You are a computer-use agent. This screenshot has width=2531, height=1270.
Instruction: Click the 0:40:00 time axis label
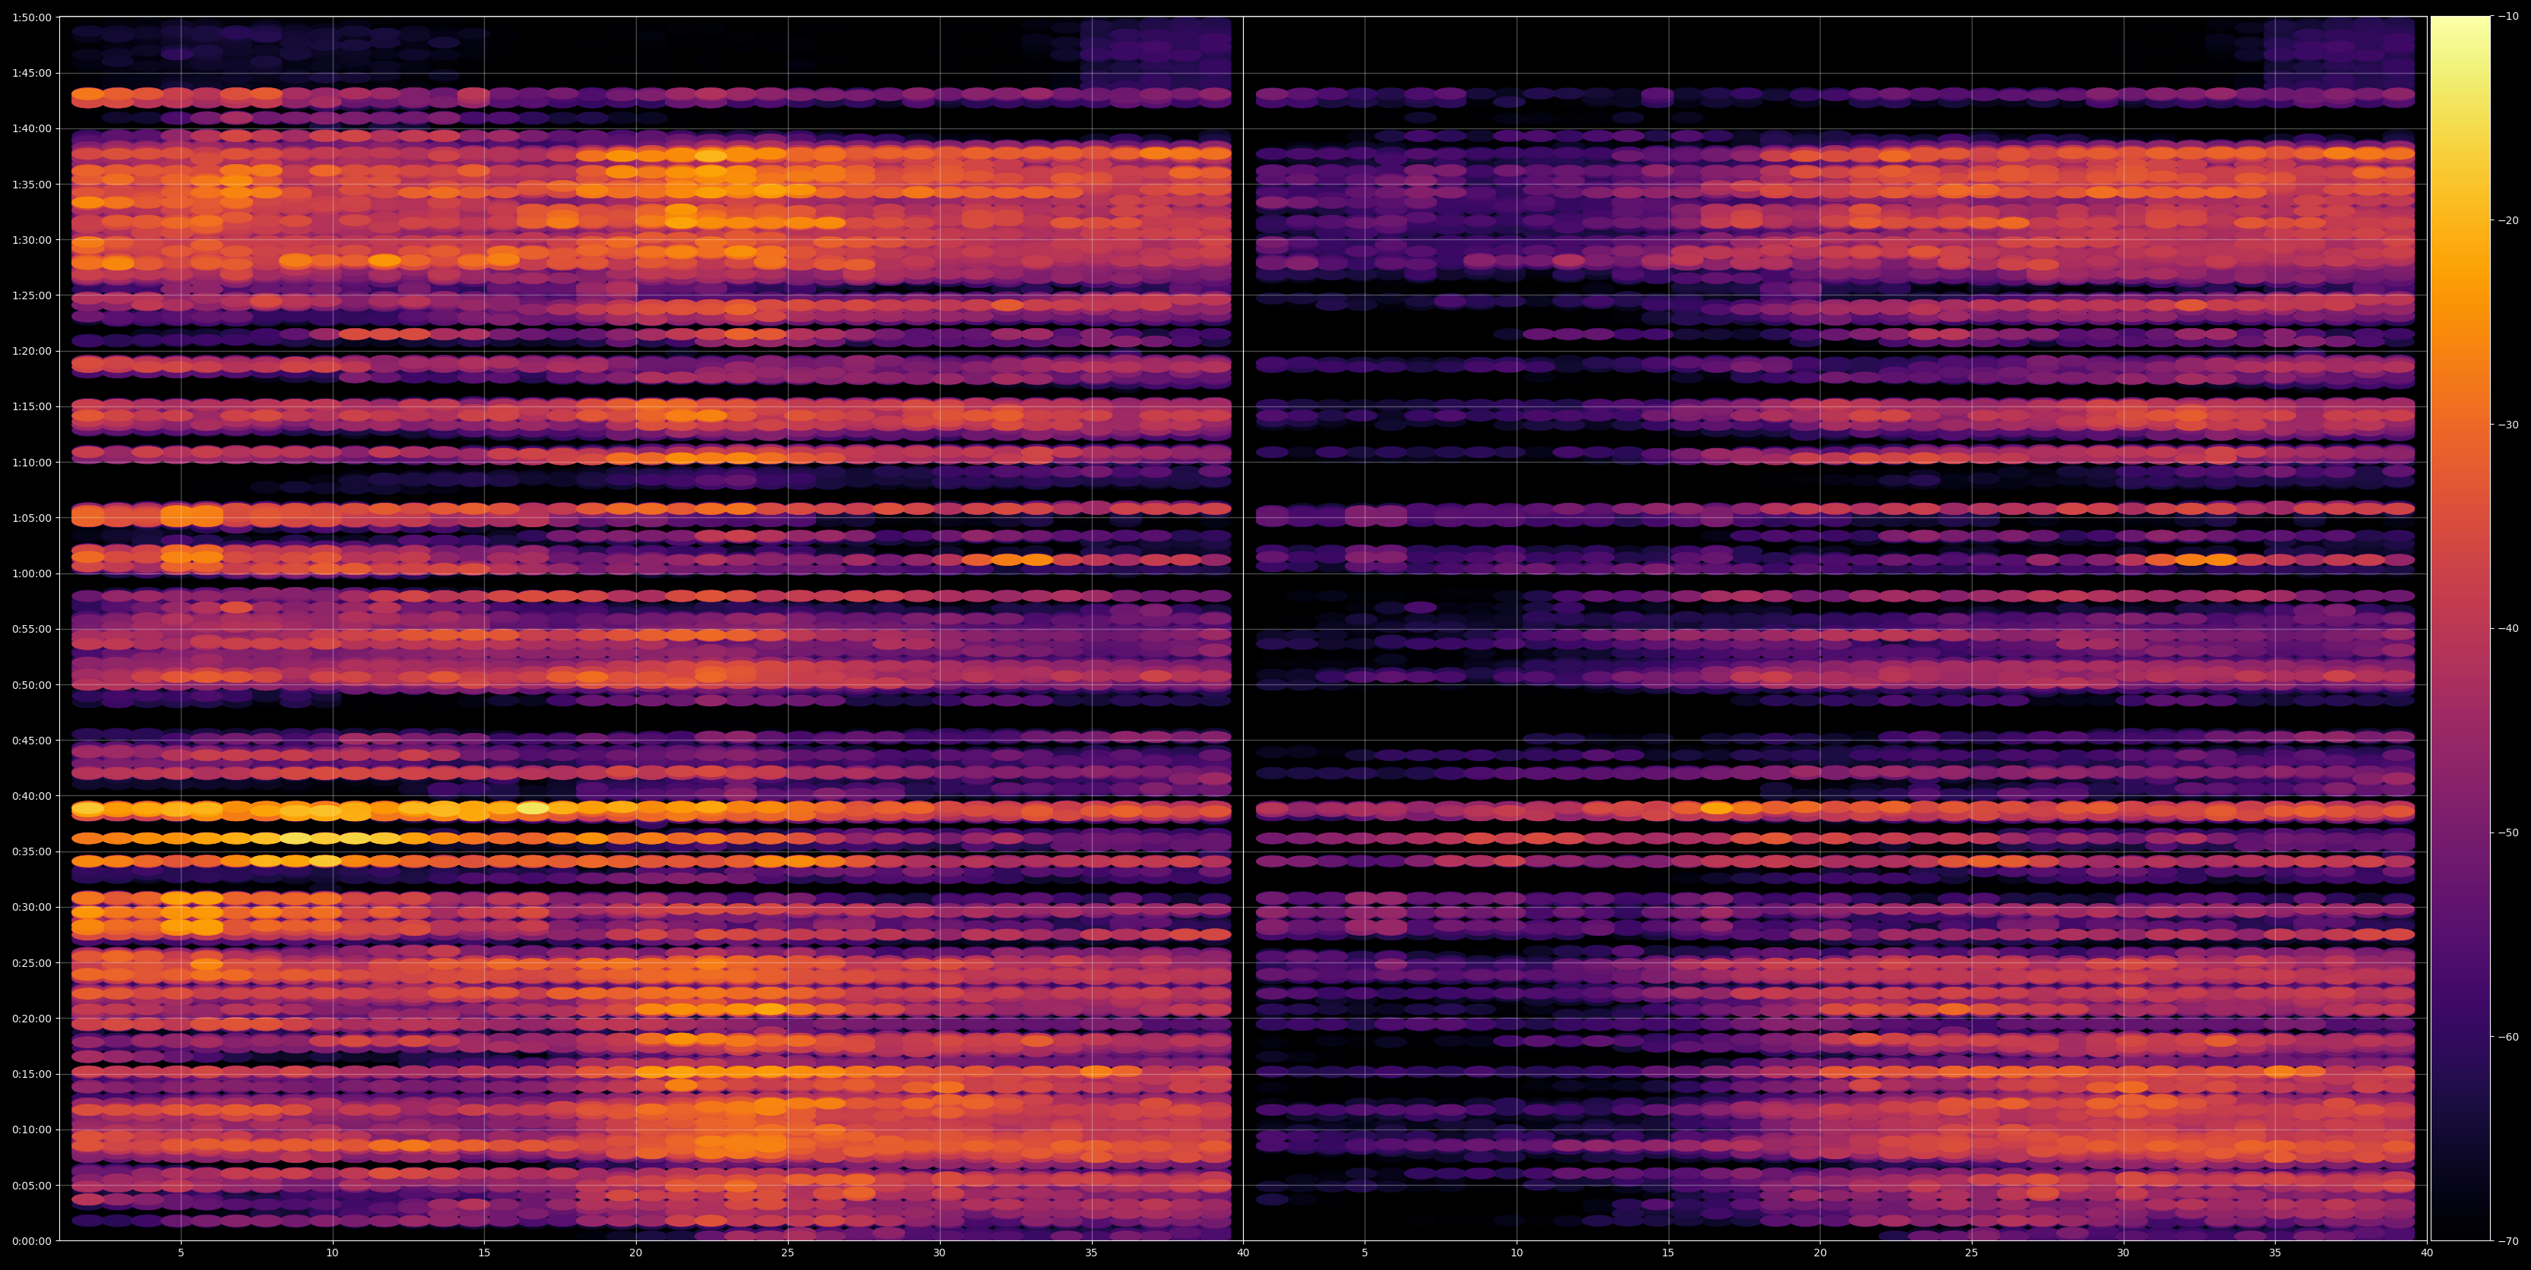tap(33, 795)
